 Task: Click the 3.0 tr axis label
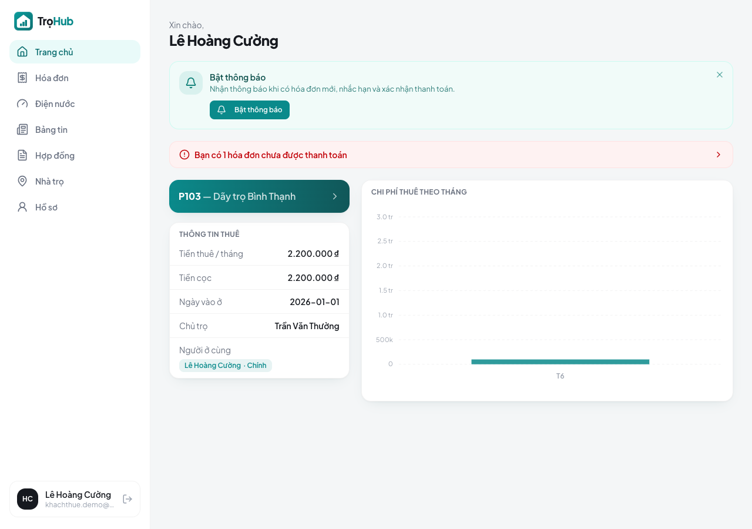(385, 217)
